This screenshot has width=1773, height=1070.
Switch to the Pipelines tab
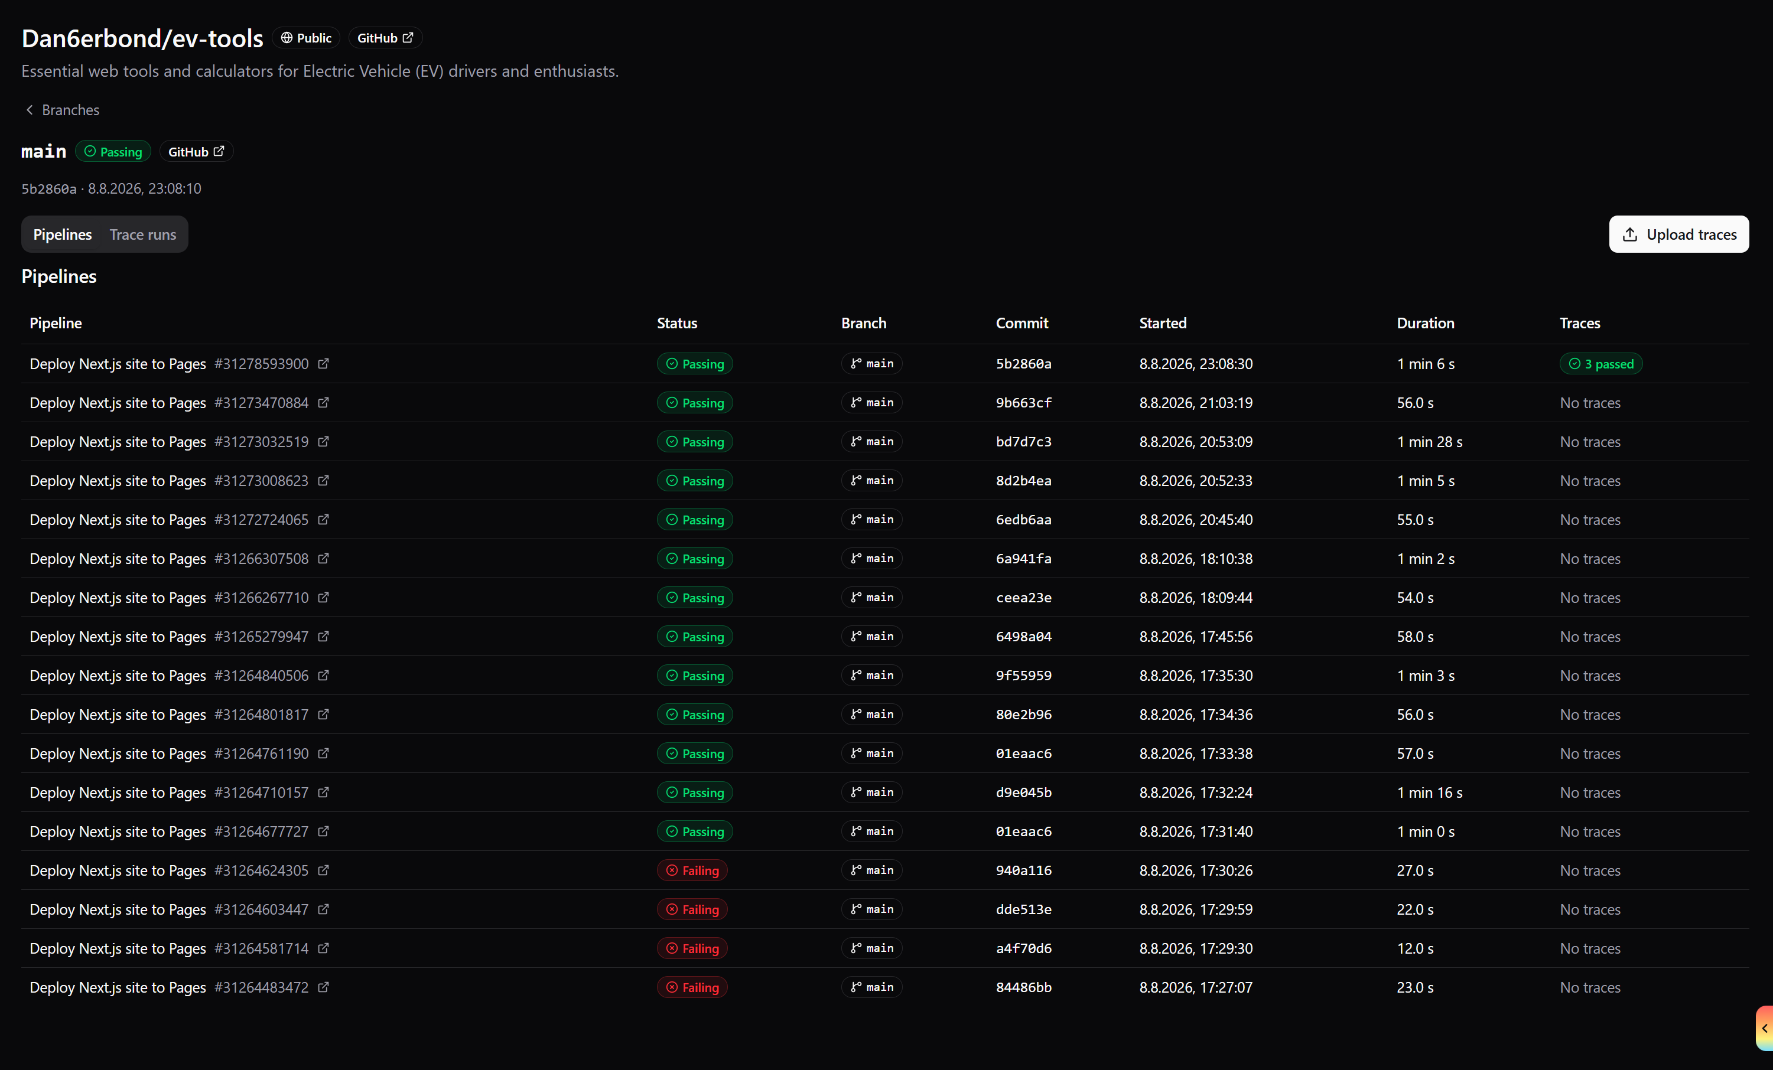pyautogui.click(x=63, y=234)
